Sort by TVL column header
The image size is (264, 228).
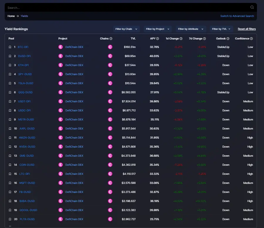coord(133,39)
